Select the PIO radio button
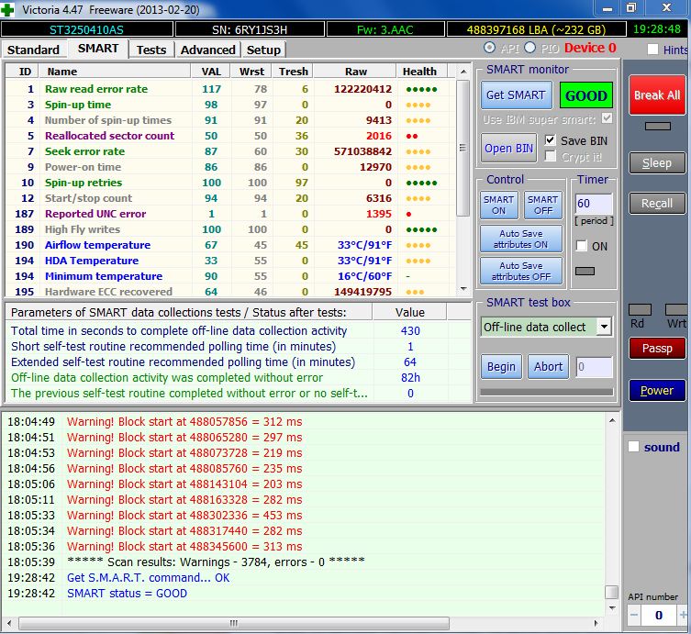 [x=529, y=48]
